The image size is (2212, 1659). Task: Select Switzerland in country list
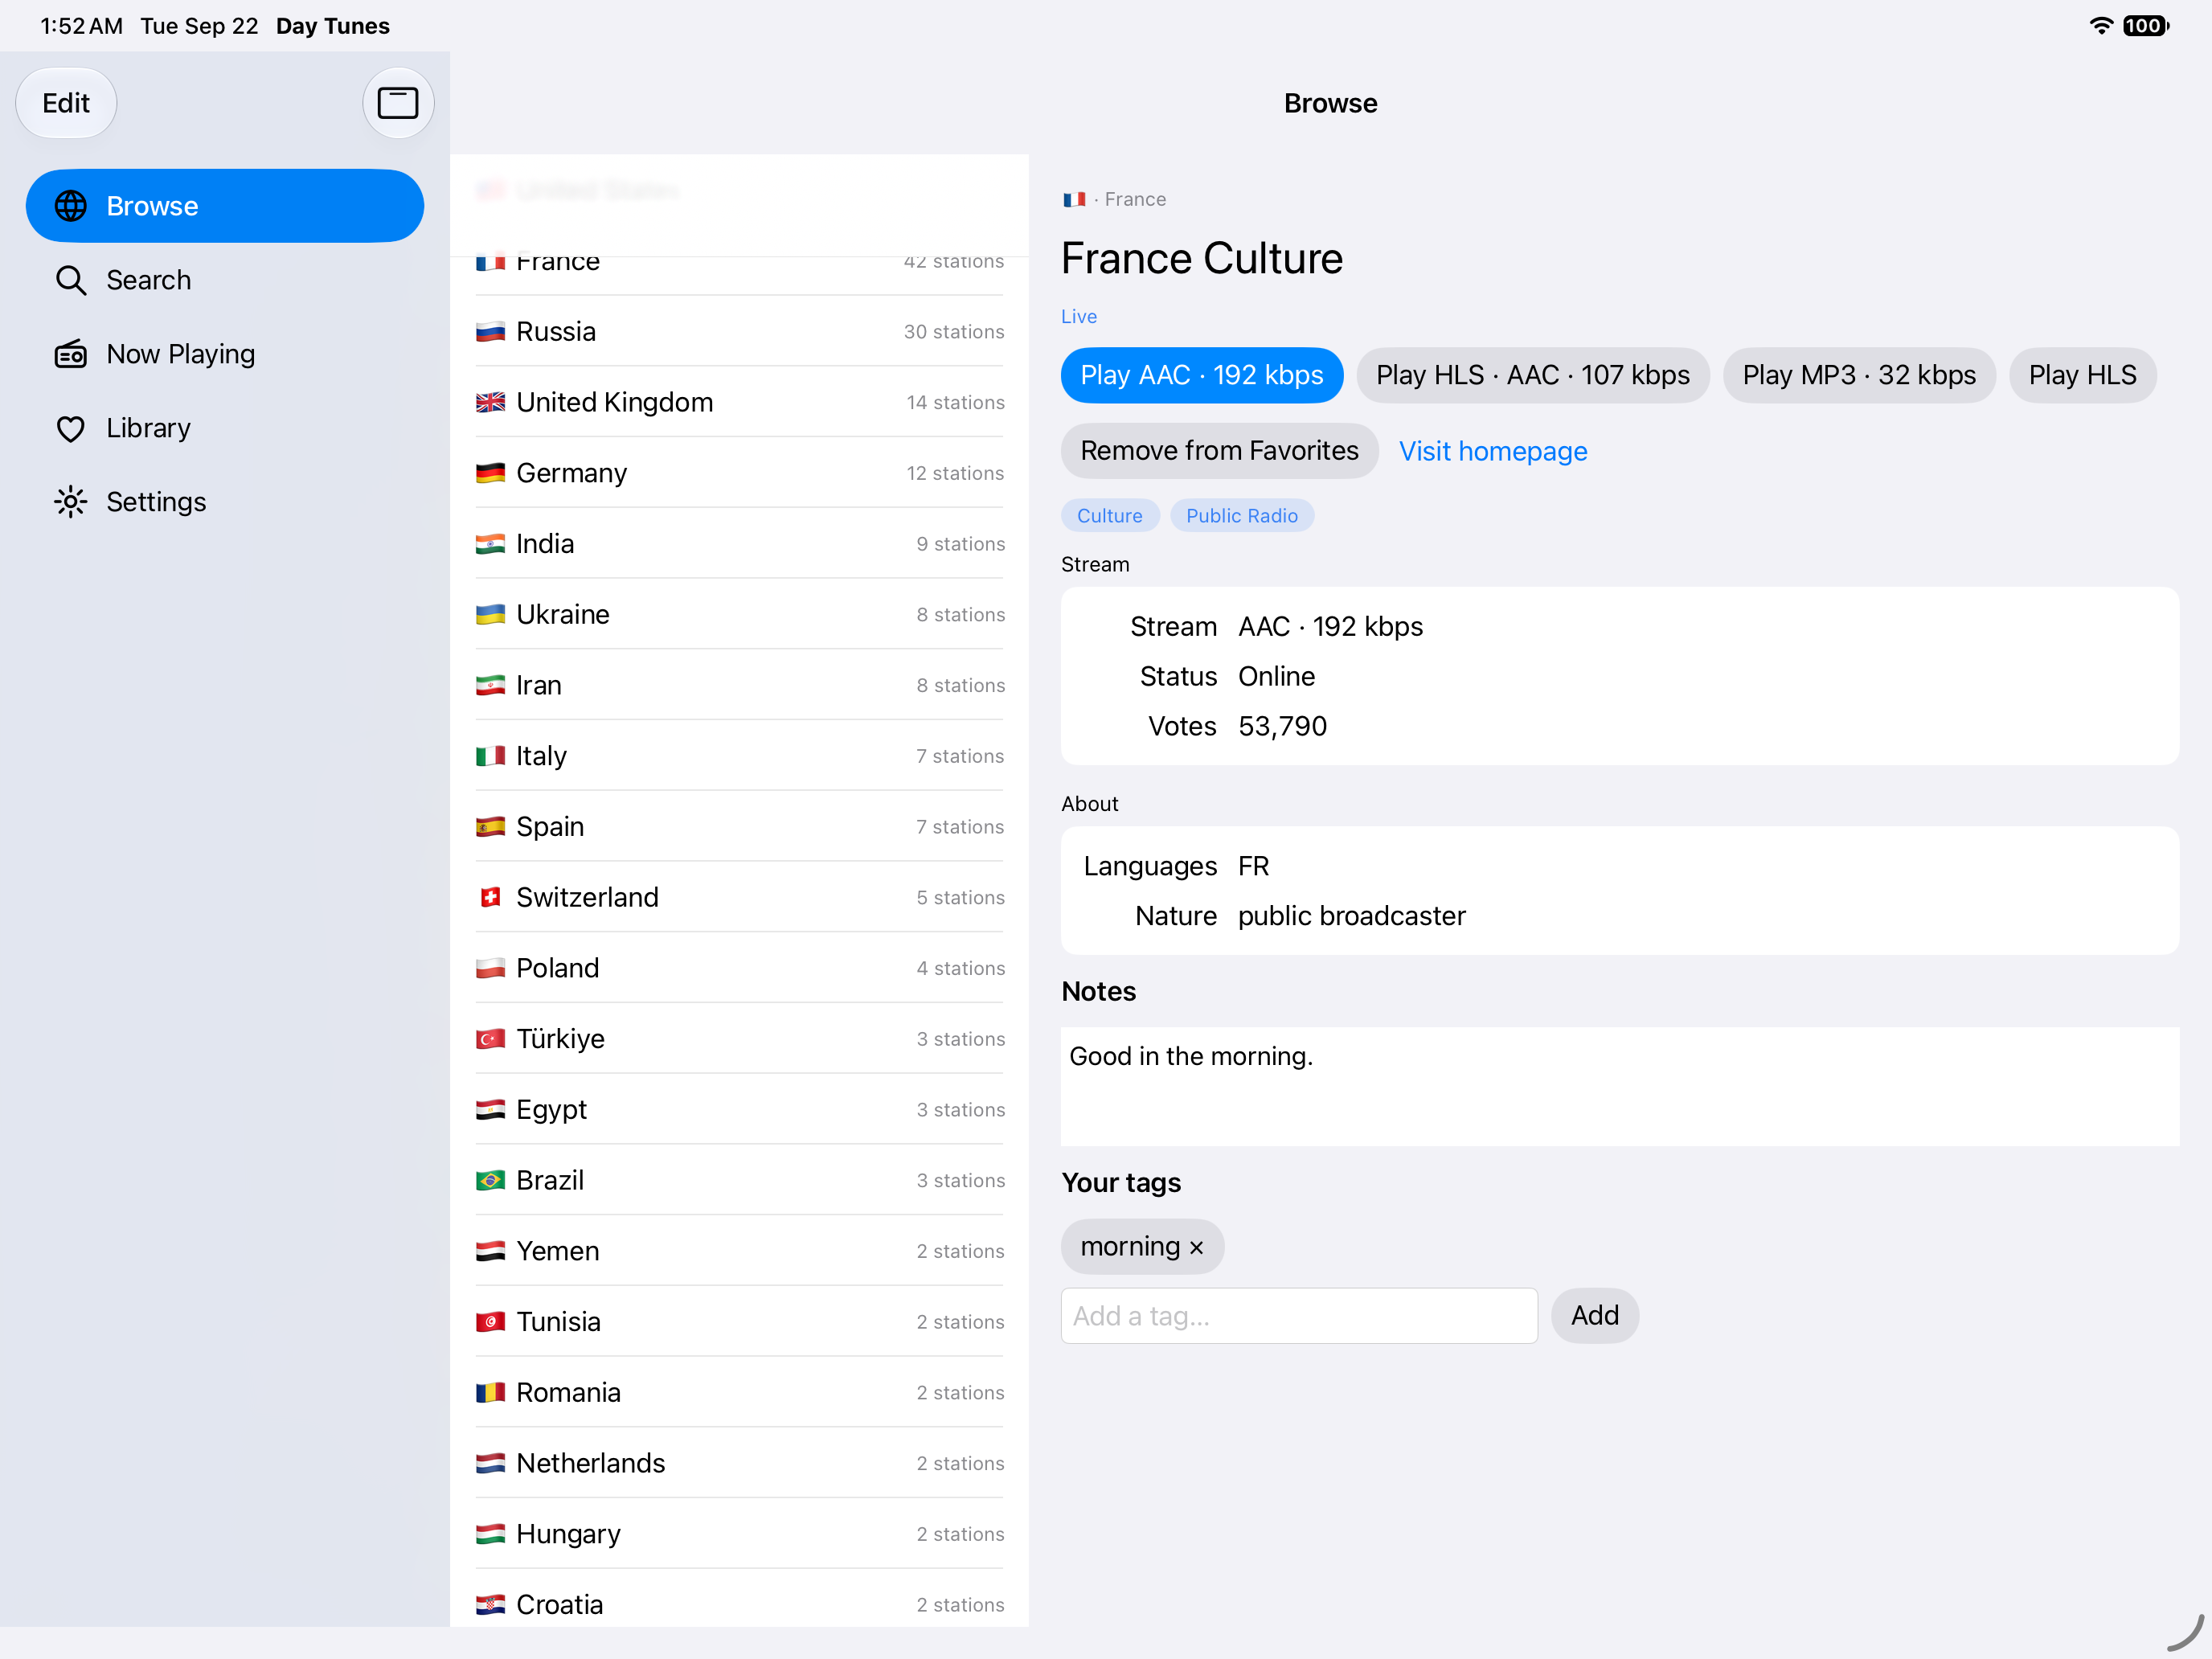tap(739, 897)
